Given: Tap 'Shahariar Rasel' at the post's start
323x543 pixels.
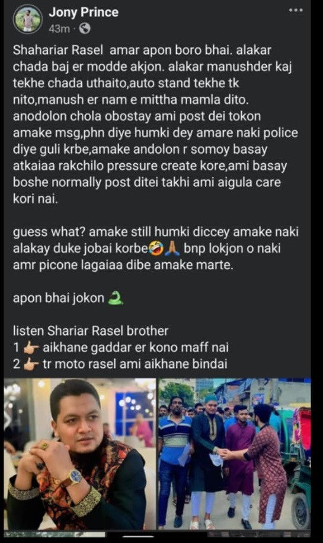Looking at the screenshot, I should click(x=58, y=50).
